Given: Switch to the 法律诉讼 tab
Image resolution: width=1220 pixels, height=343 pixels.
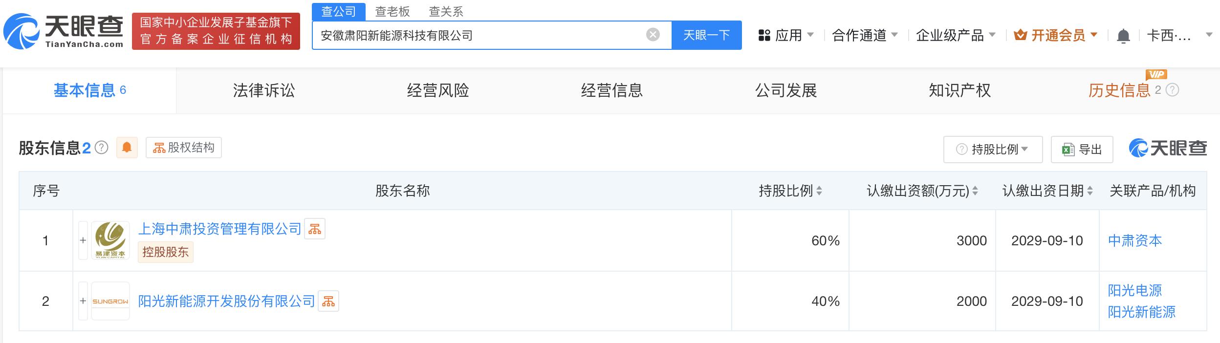Looking at the screenshot, I should coord(263,90).
